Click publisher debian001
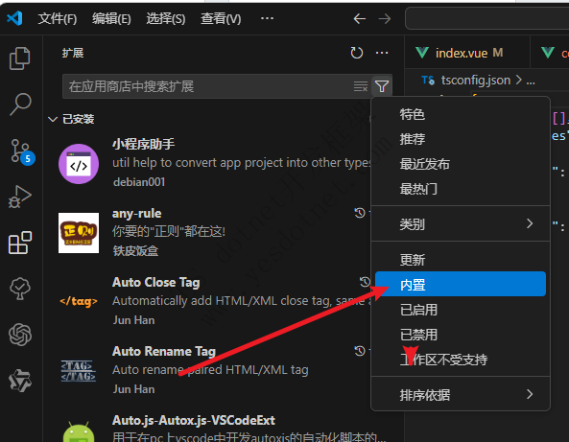The image size is (569, 442). [139, 182]
